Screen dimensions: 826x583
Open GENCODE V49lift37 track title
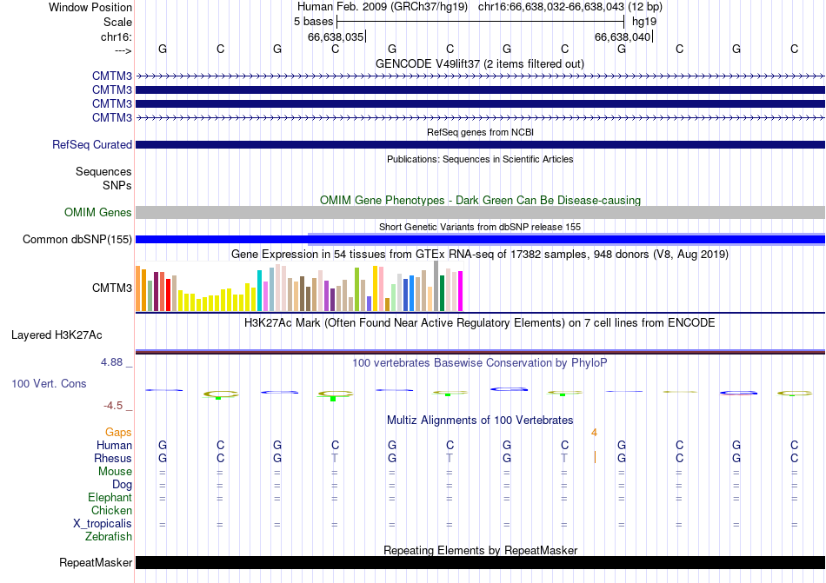click(479, 63)
